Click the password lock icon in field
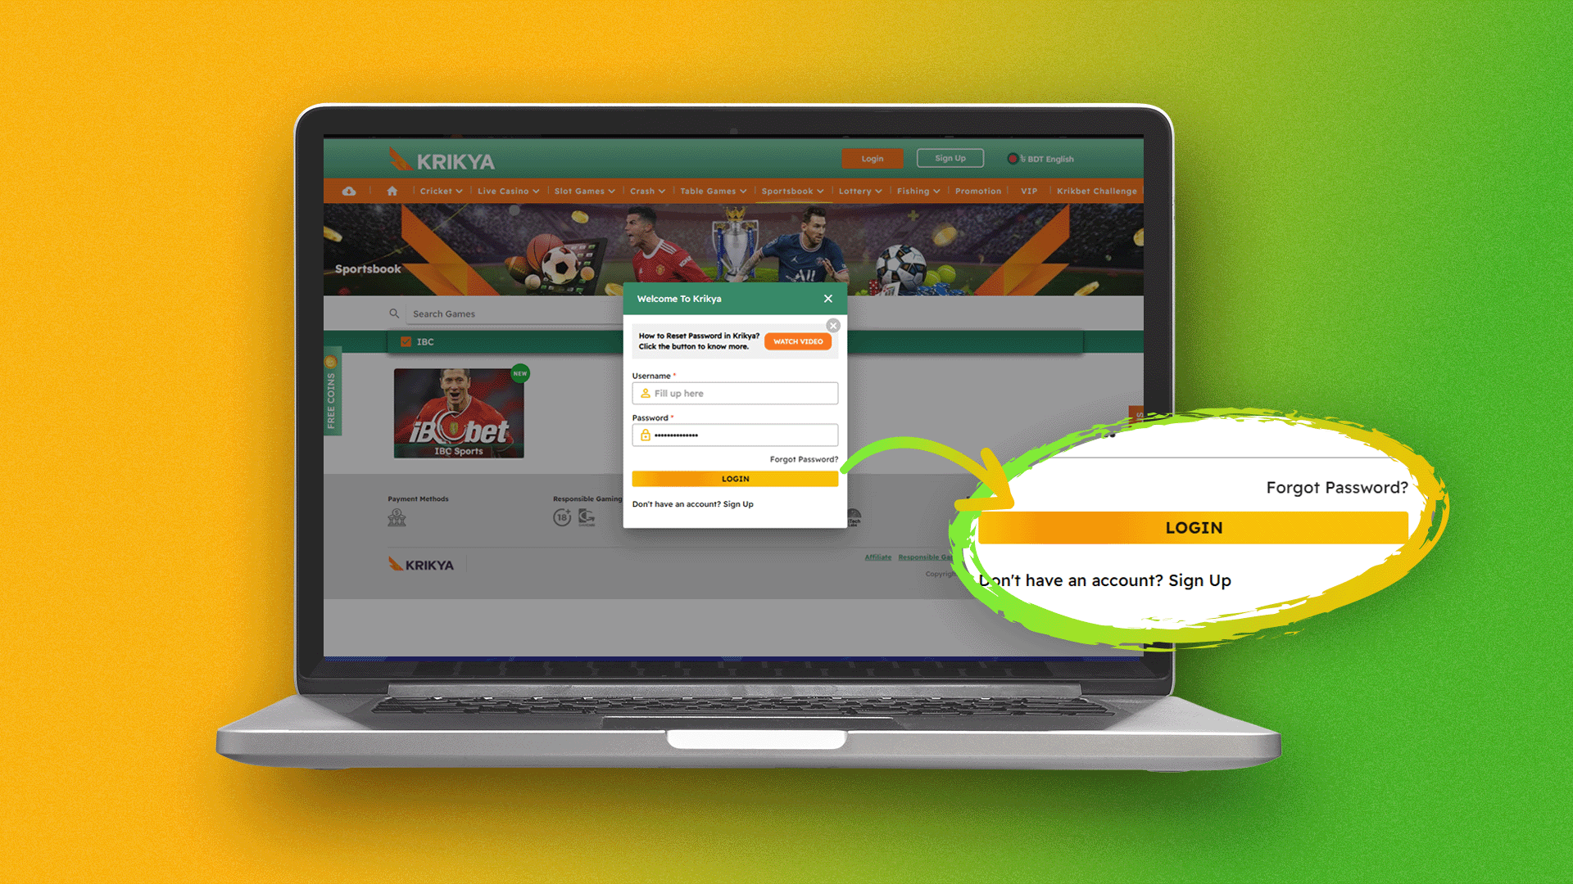This screenshot has height=884, width=1573. click(645, 434)
